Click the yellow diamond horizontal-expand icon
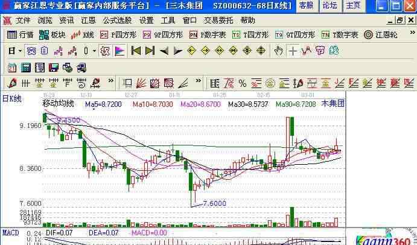 (x=219, y=51)
